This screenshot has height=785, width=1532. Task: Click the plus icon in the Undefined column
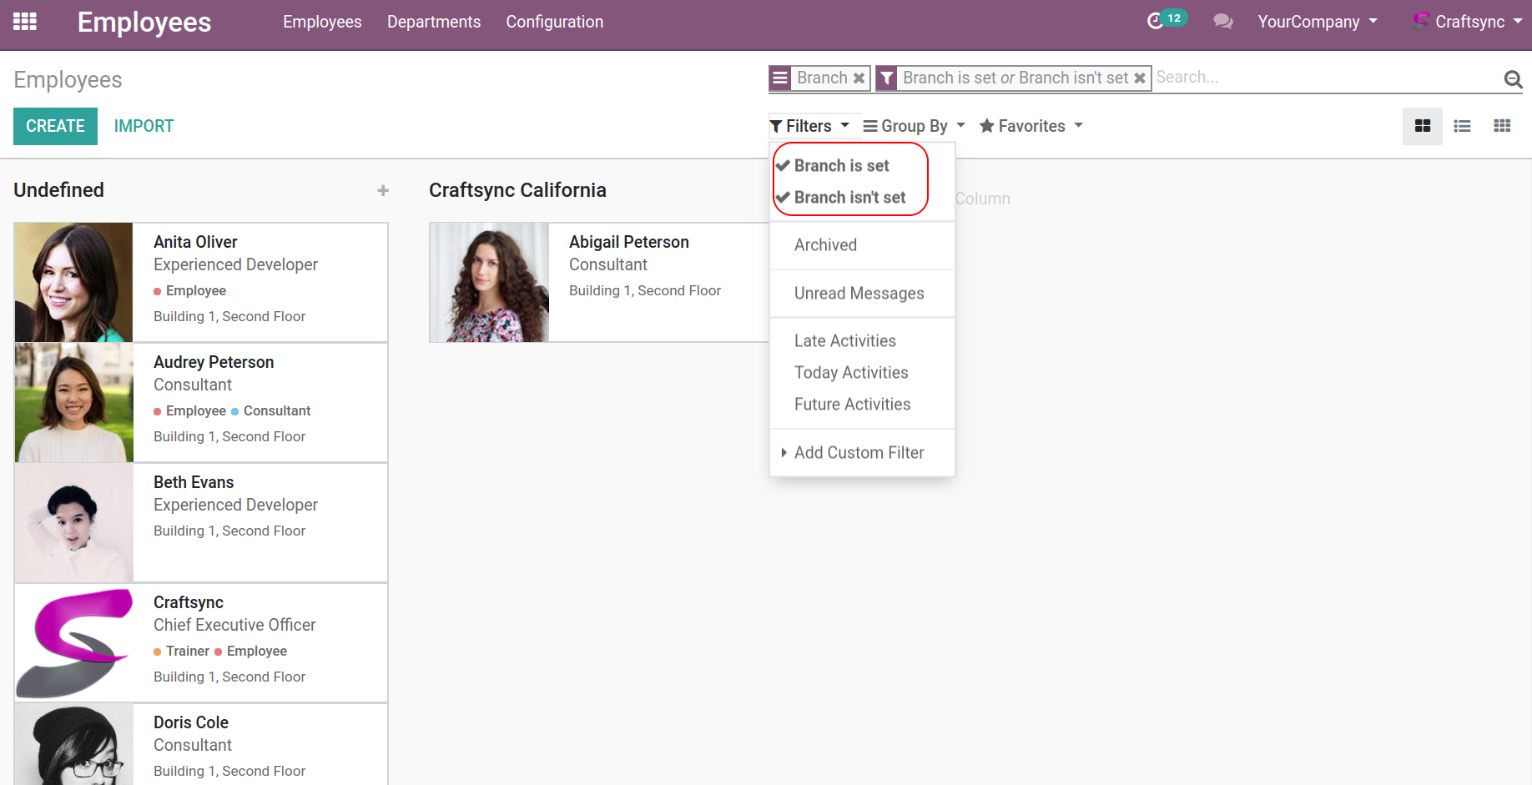tap(383, 190)
